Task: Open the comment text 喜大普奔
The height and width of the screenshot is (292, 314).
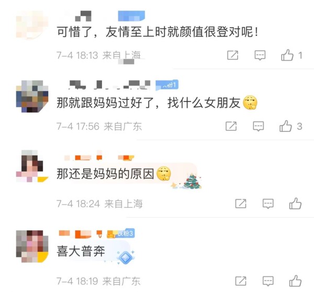Action: point(81,251)
